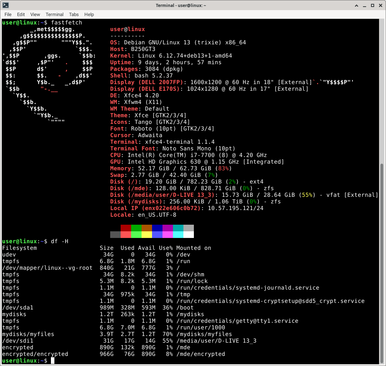
Task: Click the '/dev/sda1' filesystem entry
Action: (x=18, y=308)
